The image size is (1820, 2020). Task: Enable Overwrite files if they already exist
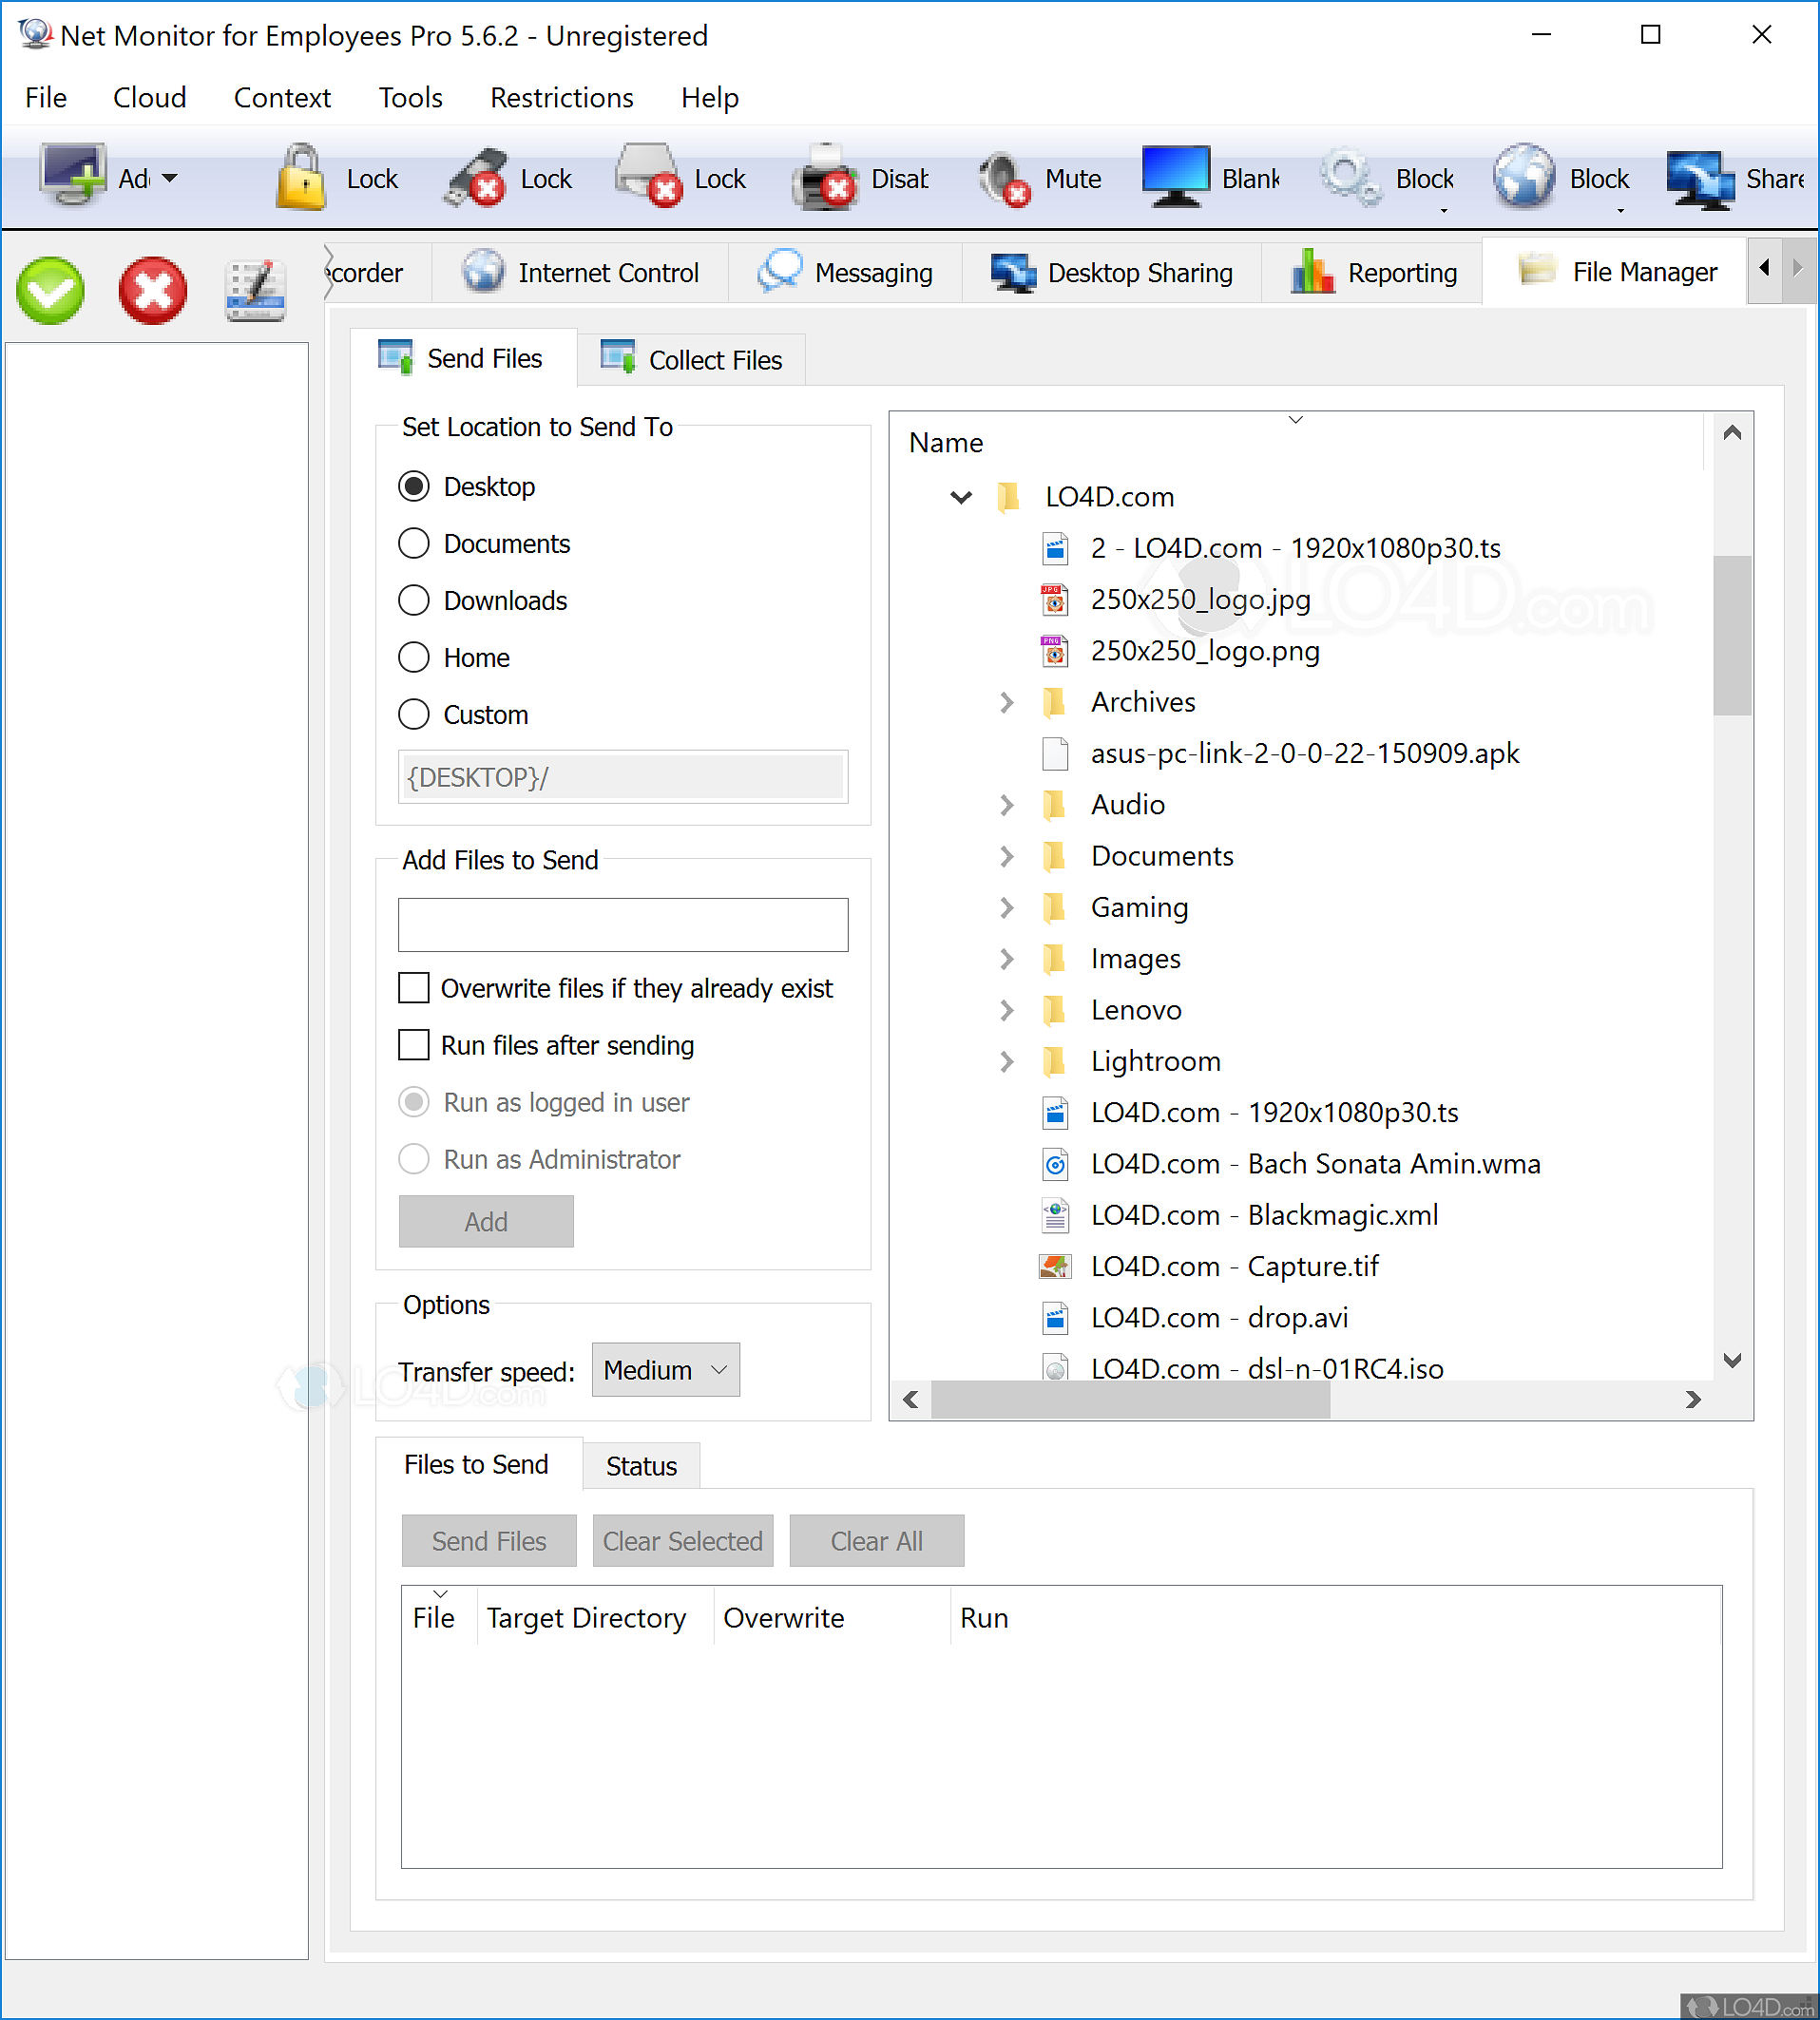(x=413, y=987)
